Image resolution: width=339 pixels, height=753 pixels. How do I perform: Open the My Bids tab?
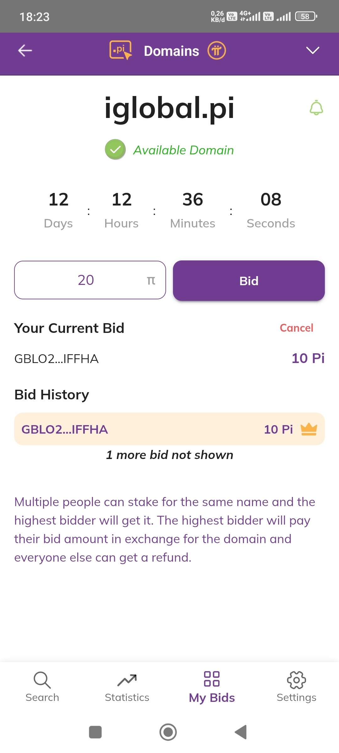(212, 686)
